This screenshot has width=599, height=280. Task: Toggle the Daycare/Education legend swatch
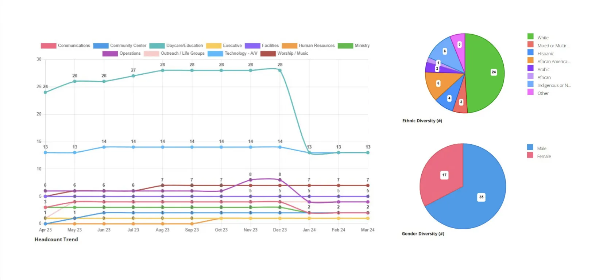coord(157,46)
